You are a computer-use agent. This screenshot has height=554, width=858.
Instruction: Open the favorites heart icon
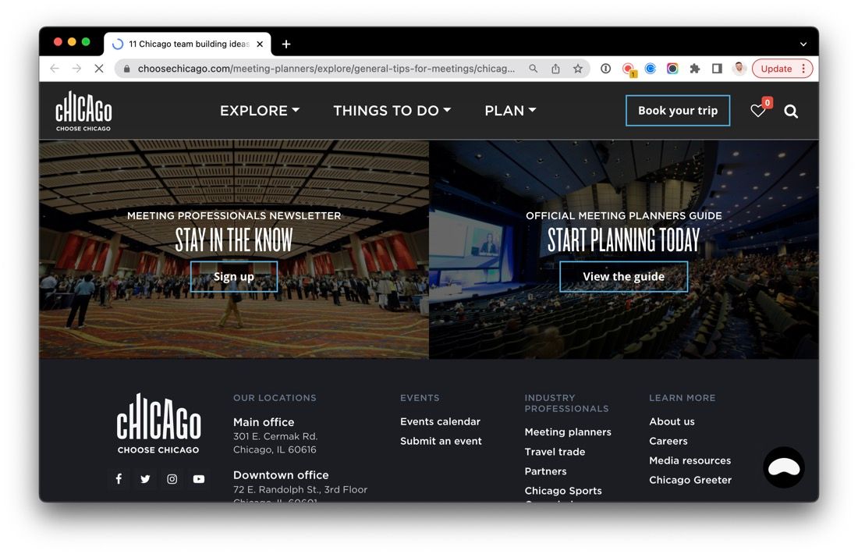pos(758,111)
